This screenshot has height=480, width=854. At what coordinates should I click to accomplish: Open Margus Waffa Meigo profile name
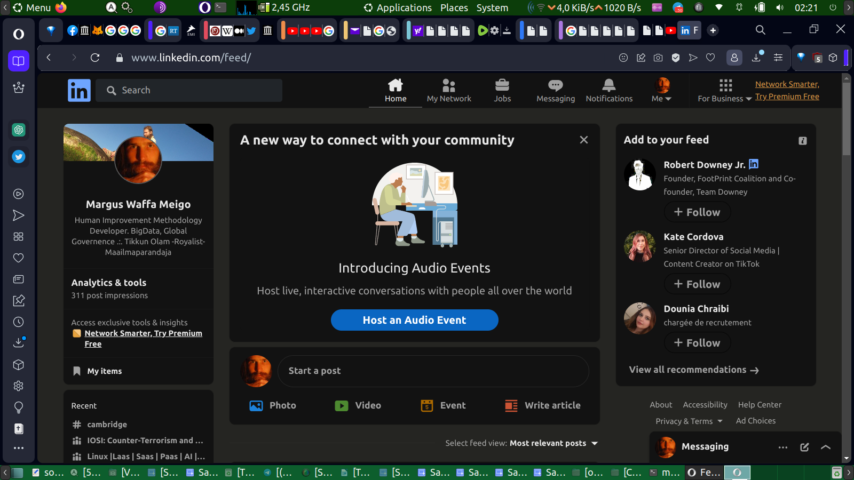tap(138, 204)
